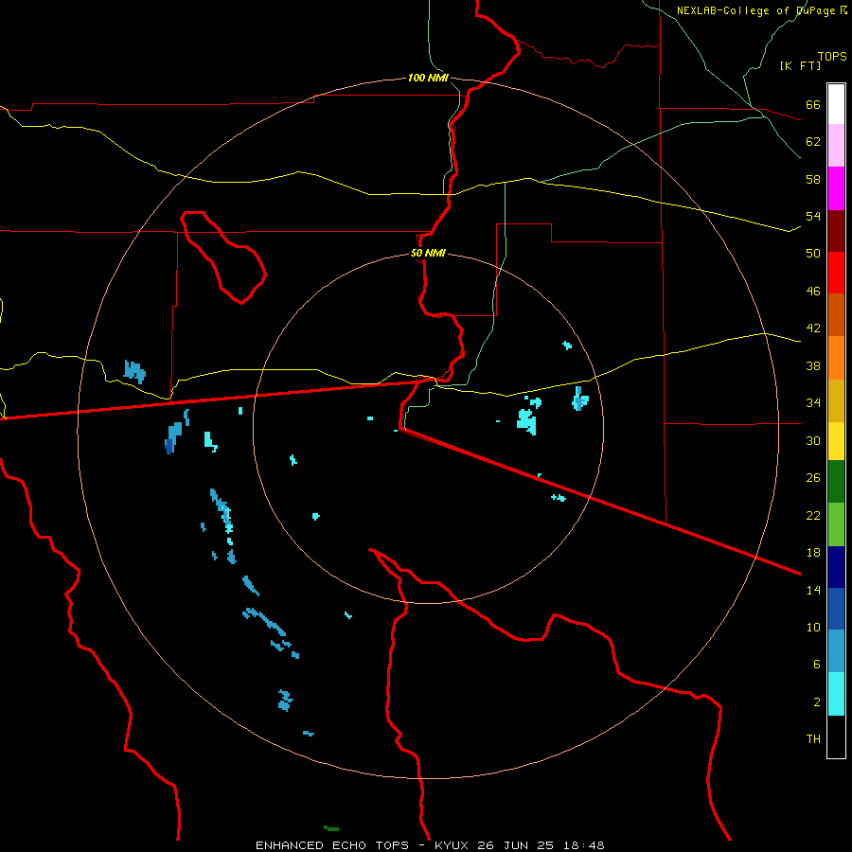Click the magenta legend swatch
This screenshot has width=852, height=852.
tap(836, 188)
